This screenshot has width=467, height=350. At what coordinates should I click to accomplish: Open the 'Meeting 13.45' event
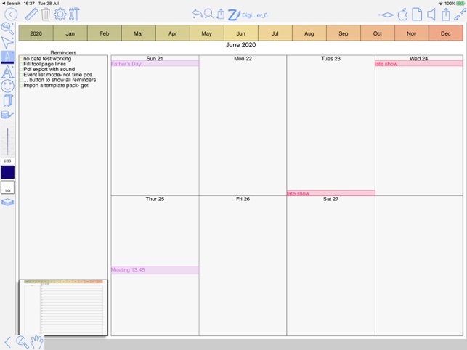tap(154, 270)
